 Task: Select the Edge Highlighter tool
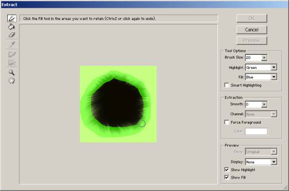click(12, 18)
